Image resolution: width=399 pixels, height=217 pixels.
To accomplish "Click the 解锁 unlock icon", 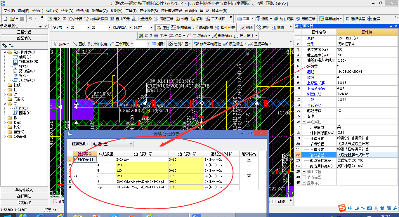I will (197, 19).
